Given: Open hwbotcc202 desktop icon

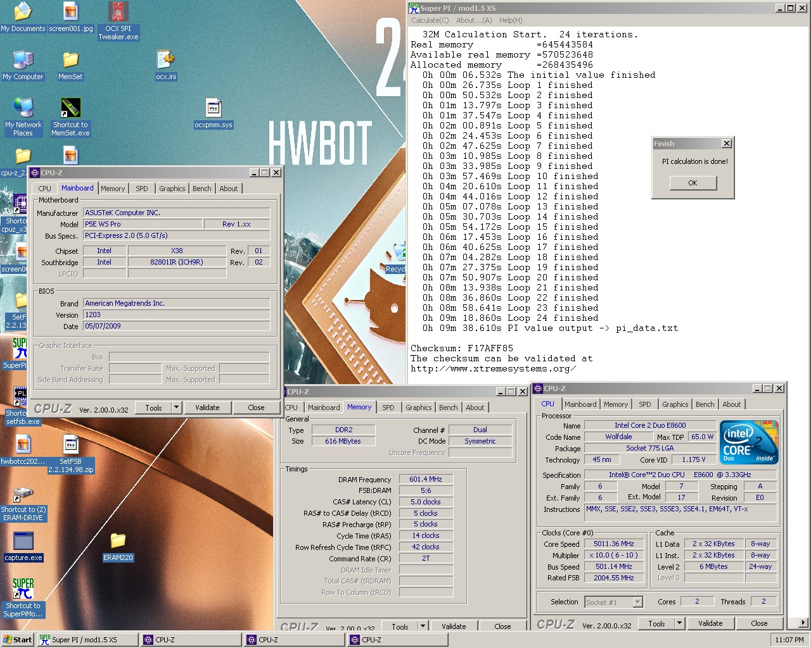Looking at the screenshot, I should click(23, 451).
